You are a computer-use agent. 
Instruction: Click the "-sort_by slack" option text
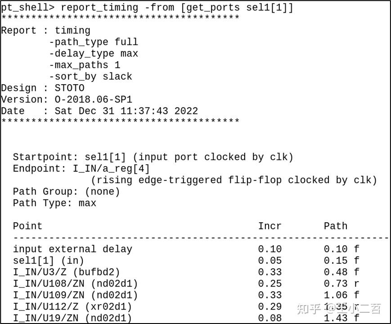(90, 76)
